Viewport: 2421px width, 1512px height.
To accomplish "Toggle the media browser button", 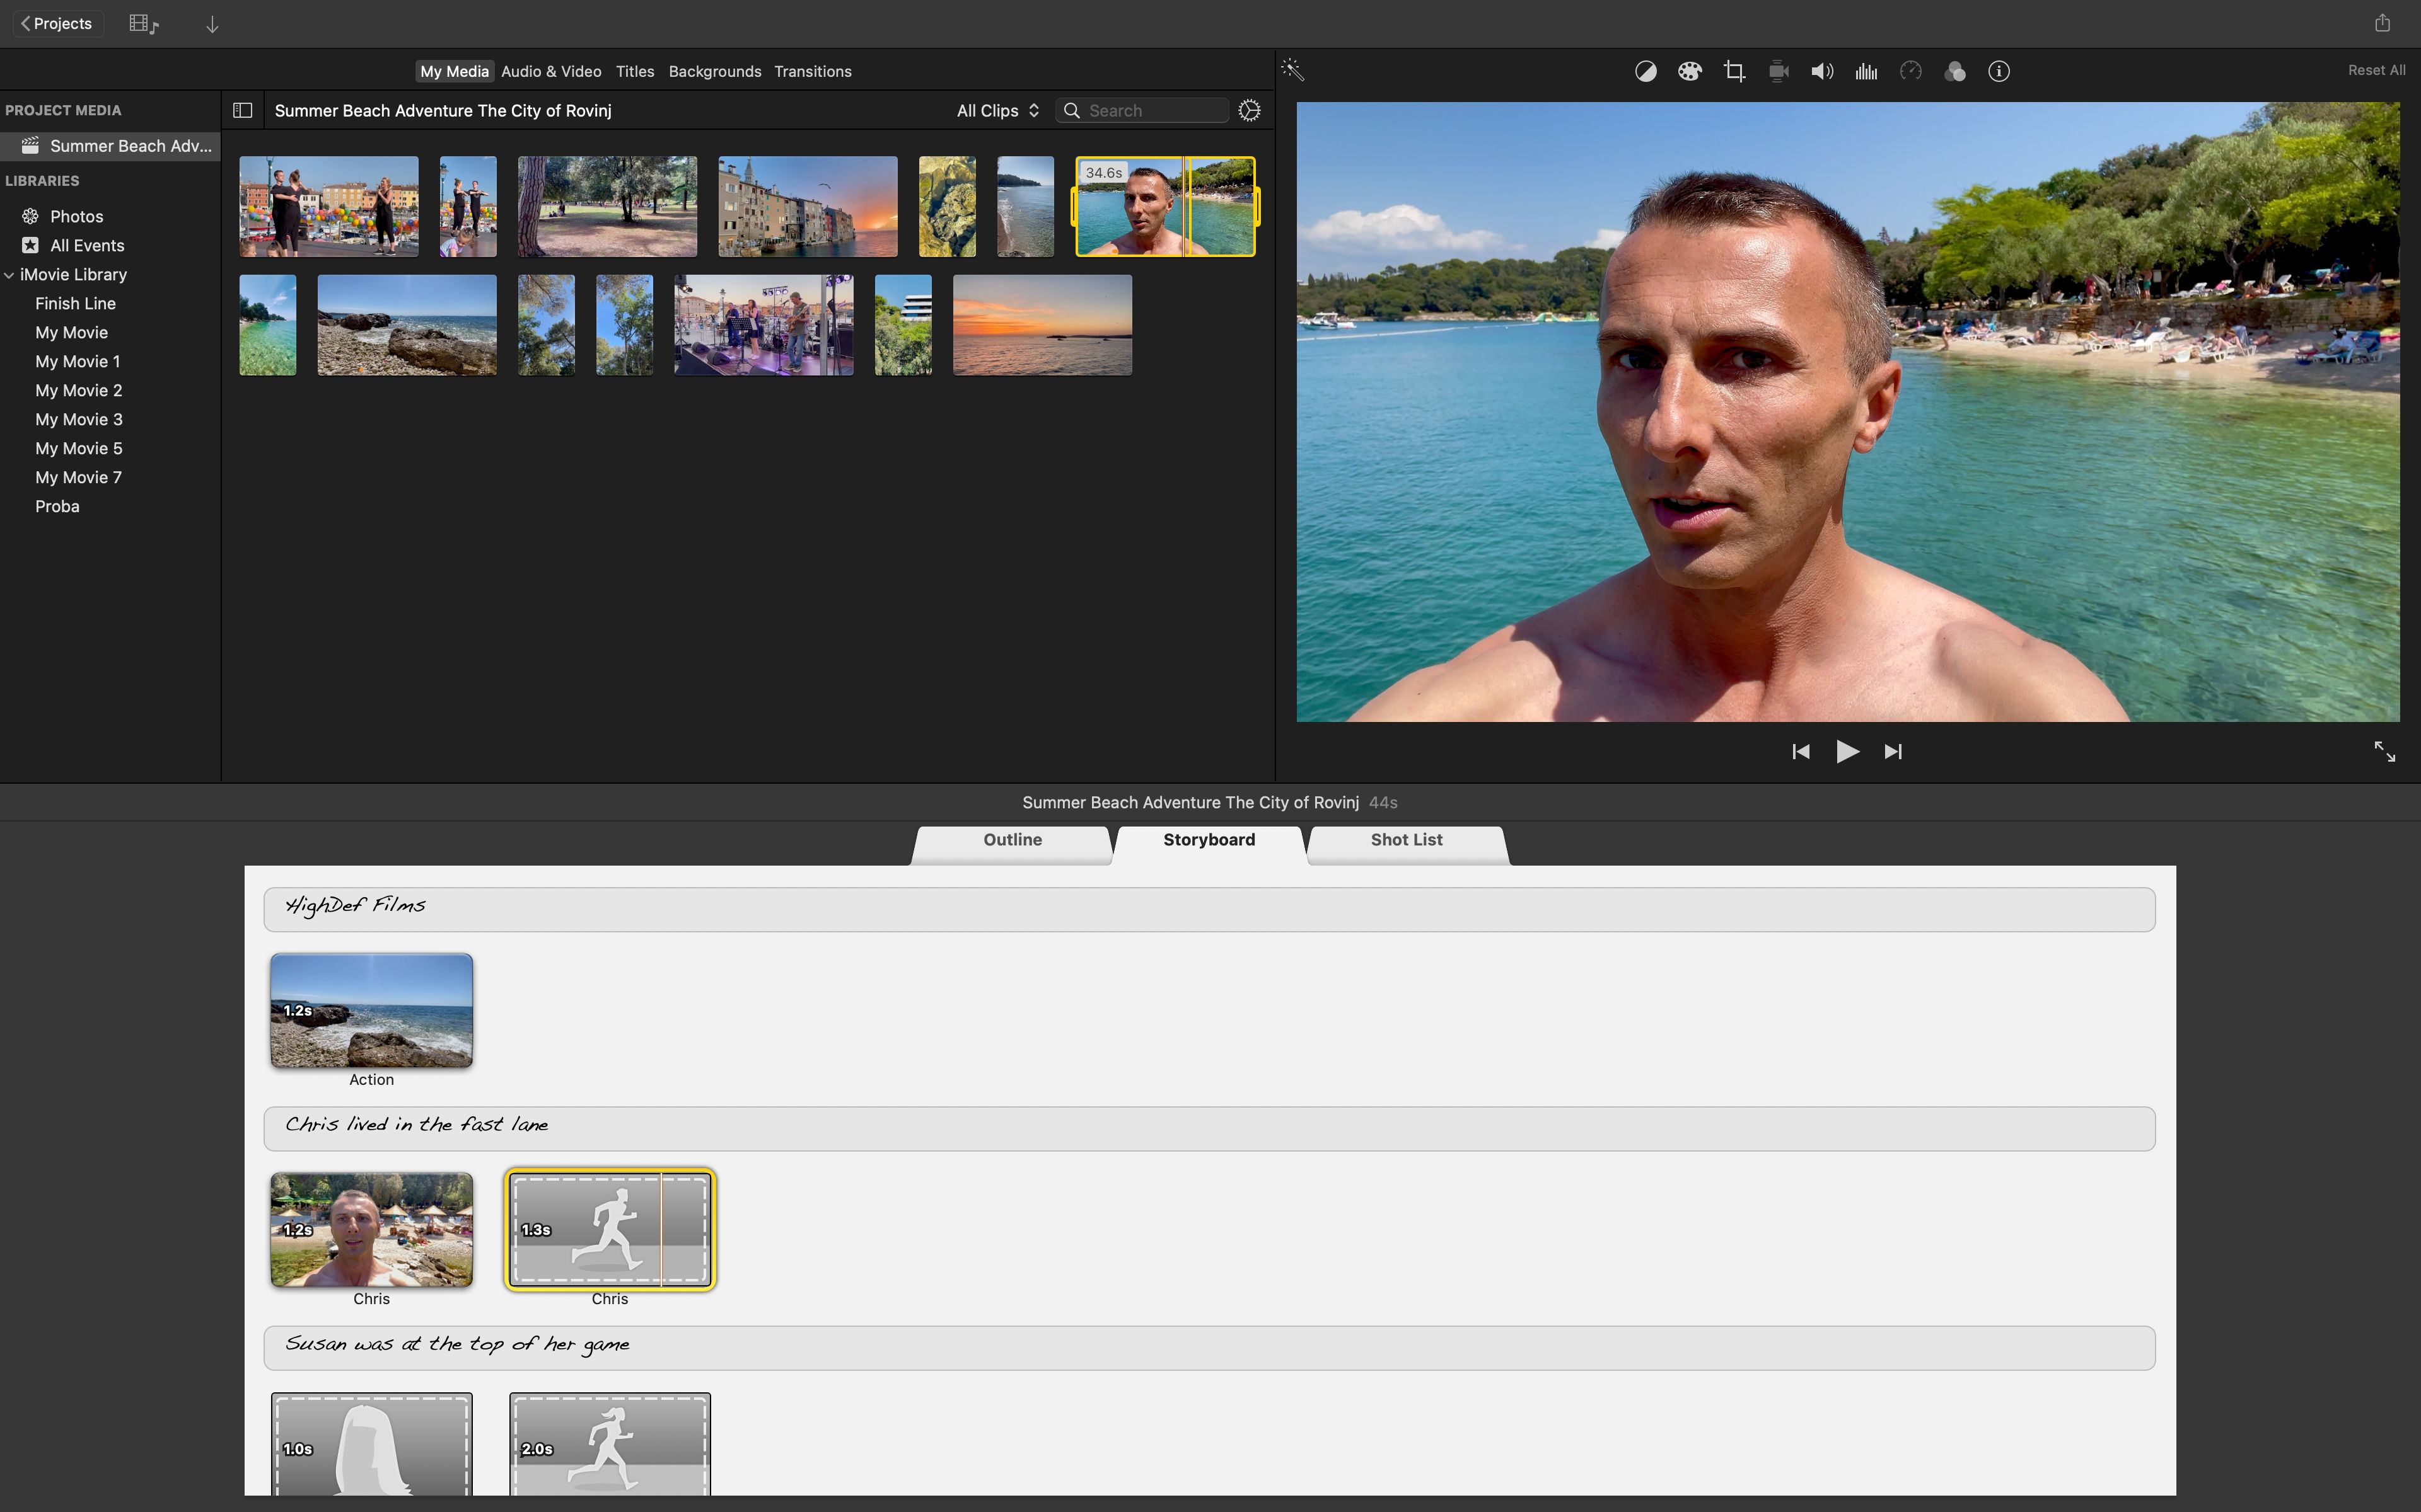I will pyautogui.click(x=143, y=24).
